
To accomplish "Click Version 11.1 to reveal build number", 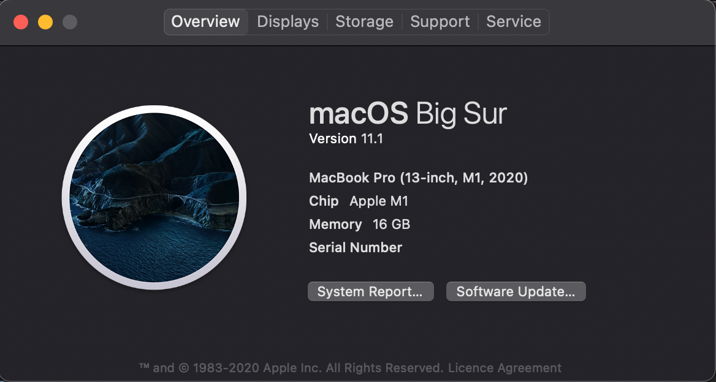I will click(346, 138).
